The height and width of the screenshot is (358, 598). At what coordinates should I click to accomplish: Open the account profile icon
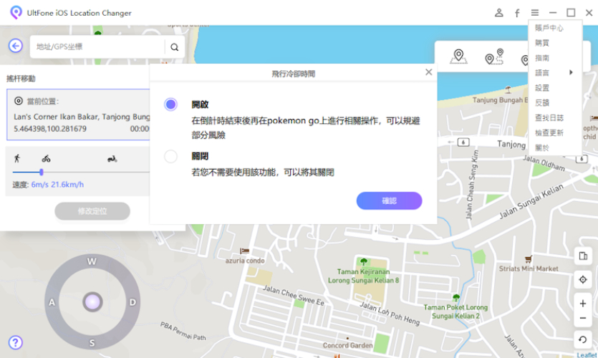pyautogui.click(x=499, y=13)
